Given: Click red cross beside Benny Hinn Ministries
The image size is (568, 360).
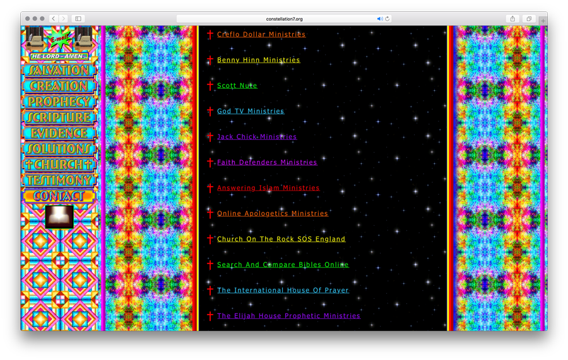Looking at the screenshot, I should click(x=210, y=60).
